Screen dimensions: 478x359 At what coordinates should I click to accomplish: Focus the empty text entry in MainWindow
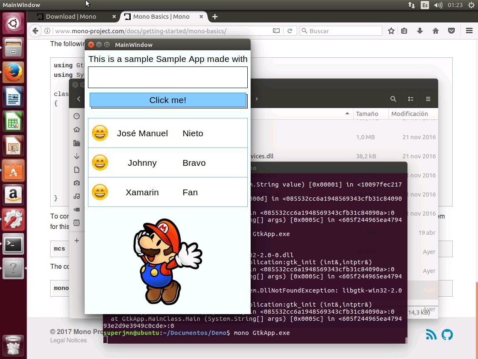click(x=168, y=77)
